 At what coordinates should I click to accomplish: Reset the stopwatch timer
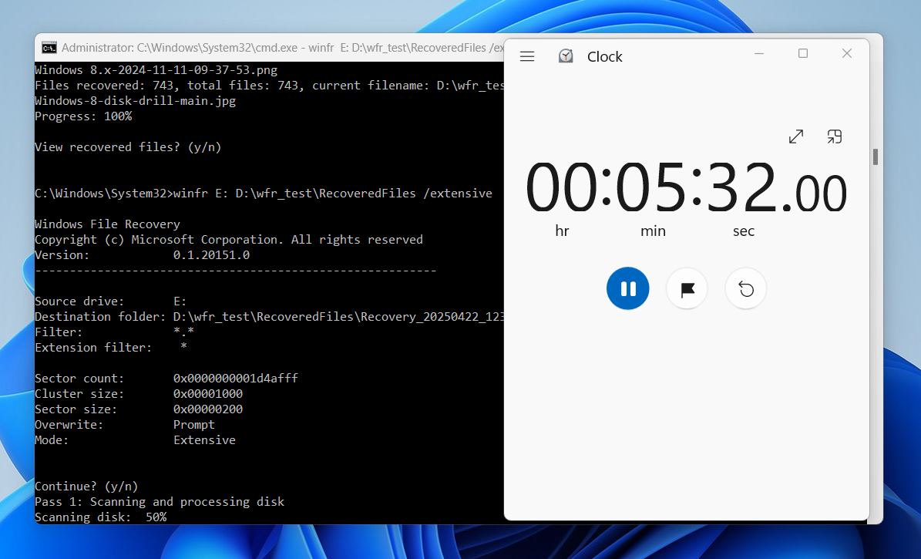[x=745, y=289]
